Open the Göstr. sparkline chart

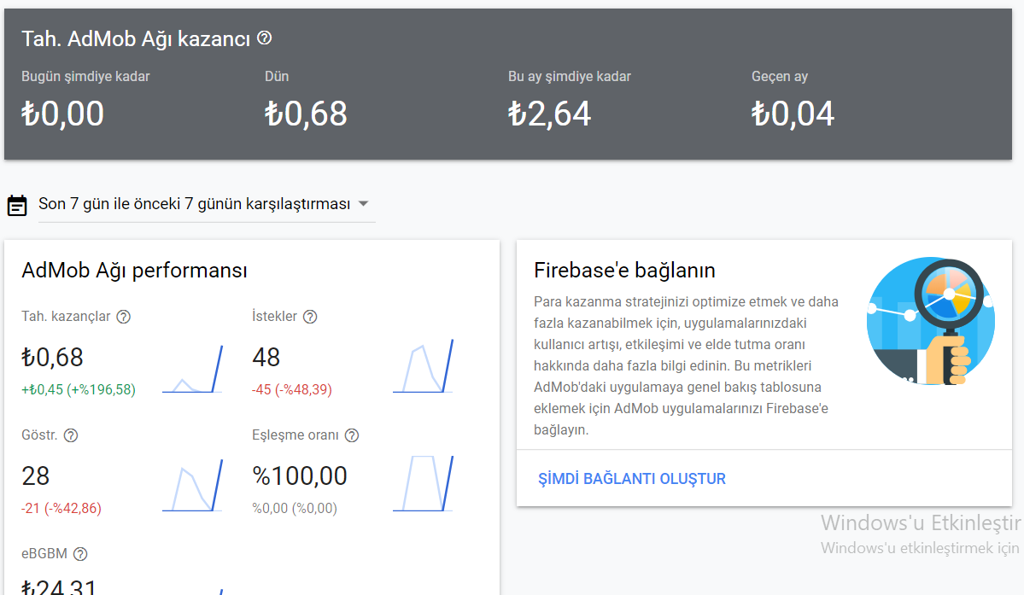tap(193, 486)
